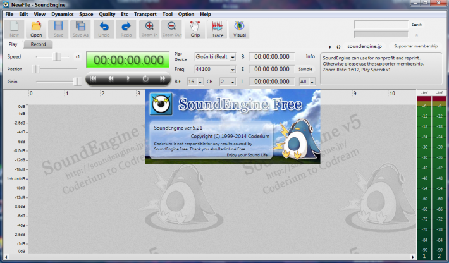Expand the All selection dropdown

[312, 82]
